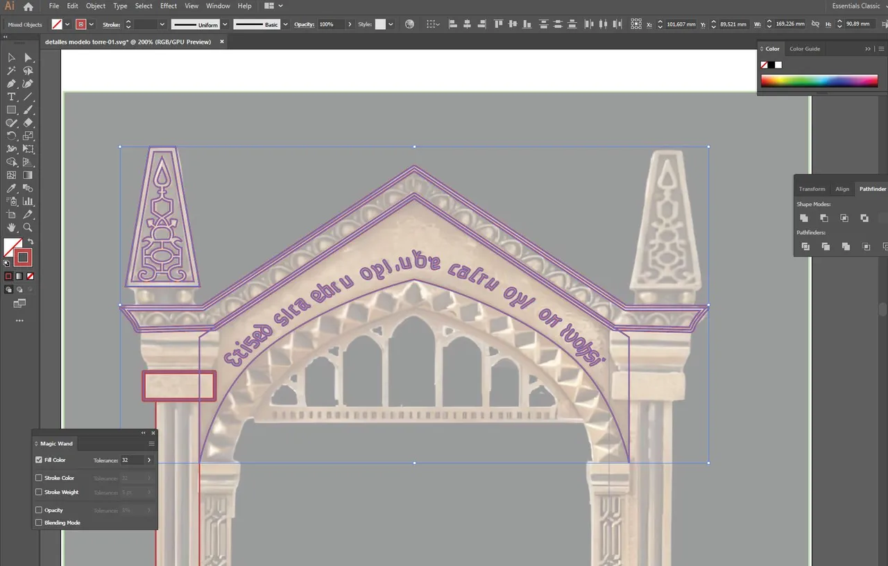Select the Lasso tool
Viewport: 888px width, 566px height.
click(28, 71)
